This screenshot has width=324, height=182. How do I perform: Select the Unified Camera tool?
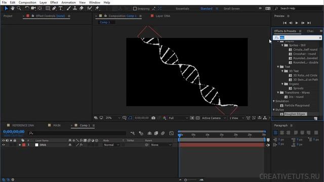pos(33,9)
